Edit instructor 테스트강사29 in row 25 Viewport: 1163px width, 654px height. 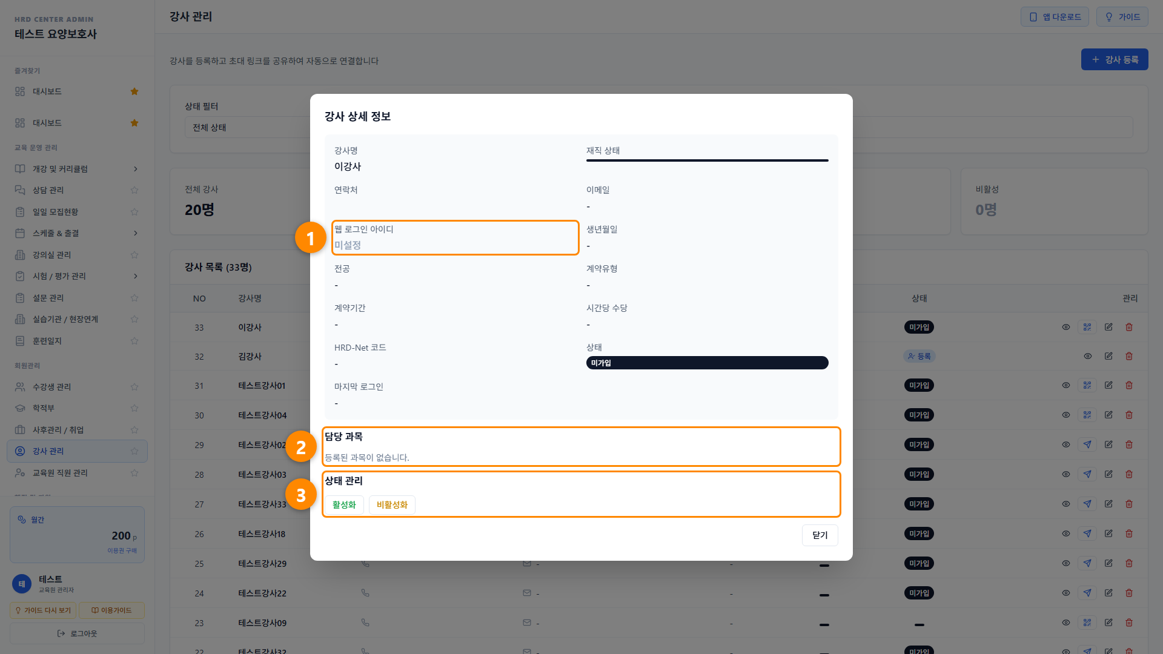(1108, 563)
